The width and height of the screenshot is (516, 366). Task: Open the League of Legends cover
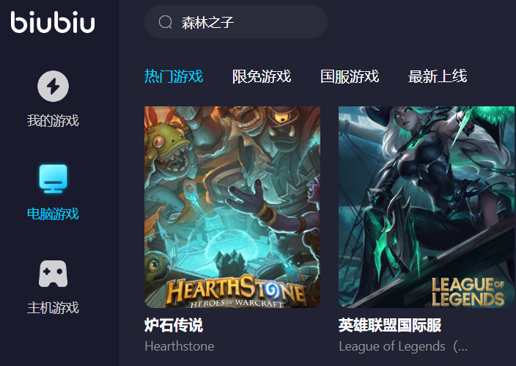(x=427, y=207)
